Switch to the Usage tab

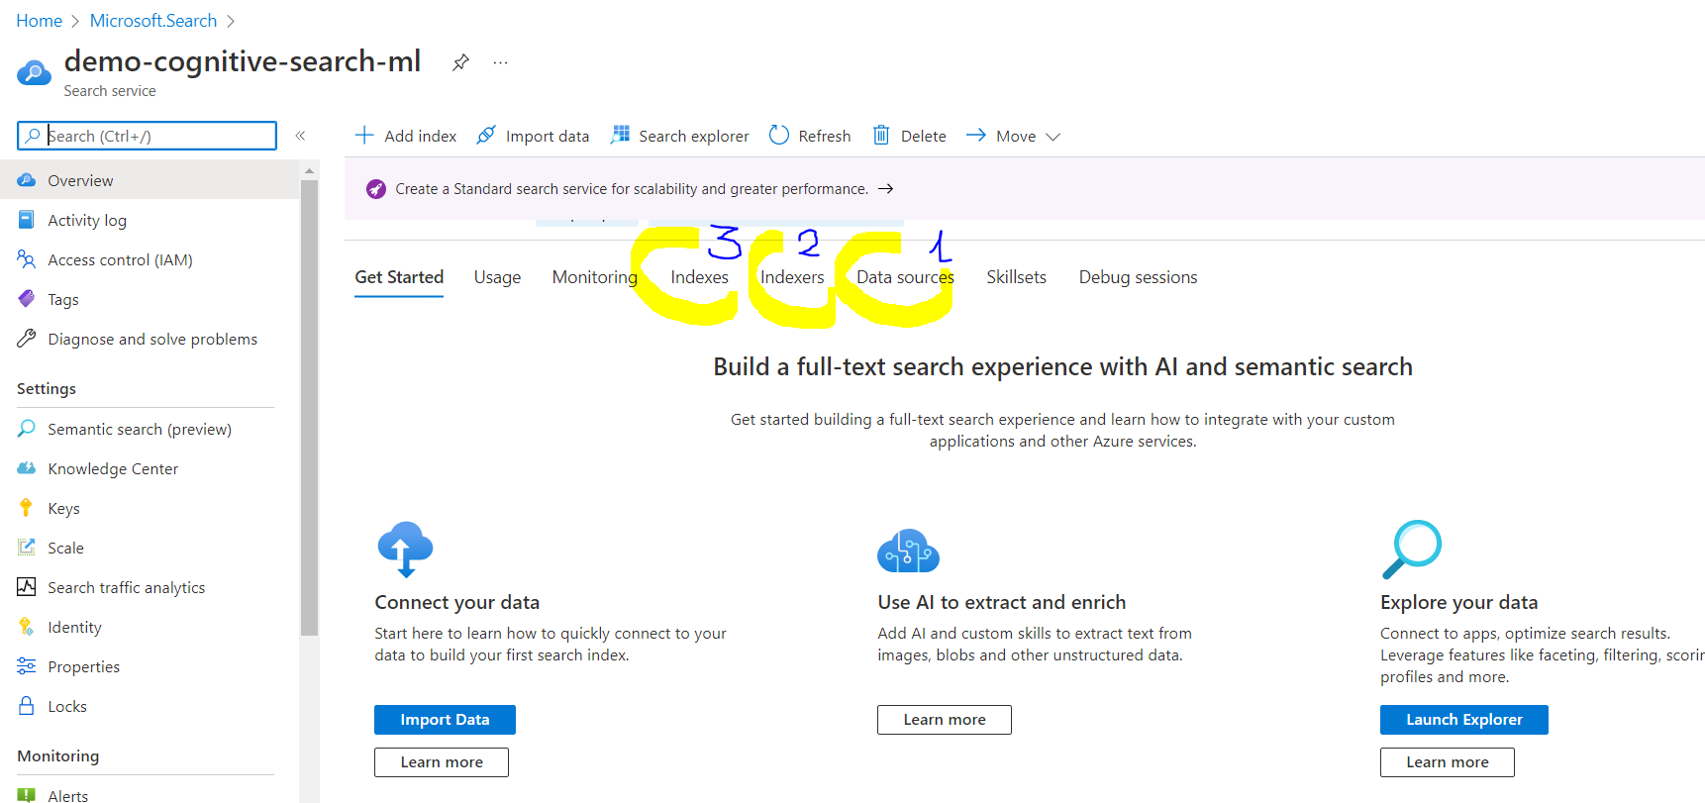click(497, 277)
